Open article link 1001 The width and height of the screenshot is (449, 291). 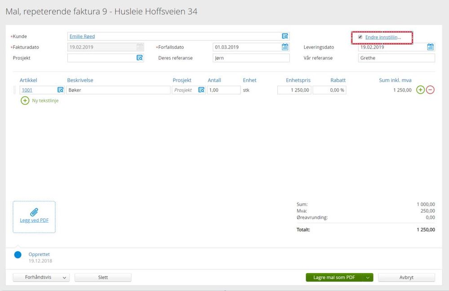[27, 90]
